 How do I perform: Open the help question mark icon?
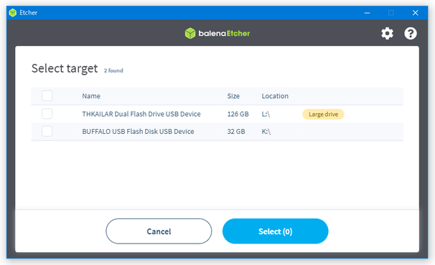coord(411,34)
